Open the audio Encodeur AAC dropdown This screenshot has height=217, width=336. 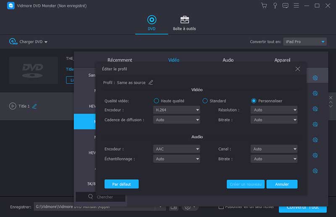tap(176, 149)
